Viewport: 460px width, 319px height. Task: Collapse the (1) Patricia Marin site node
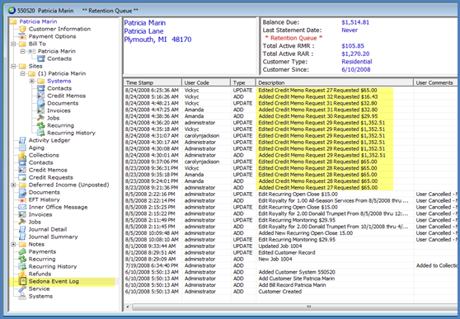pyautogui.click(x=23, y=73)
